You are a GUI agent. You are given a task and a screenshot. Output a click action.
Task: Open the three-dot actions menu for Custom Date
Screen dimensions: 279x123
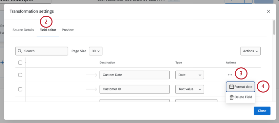tap(230, 75)
